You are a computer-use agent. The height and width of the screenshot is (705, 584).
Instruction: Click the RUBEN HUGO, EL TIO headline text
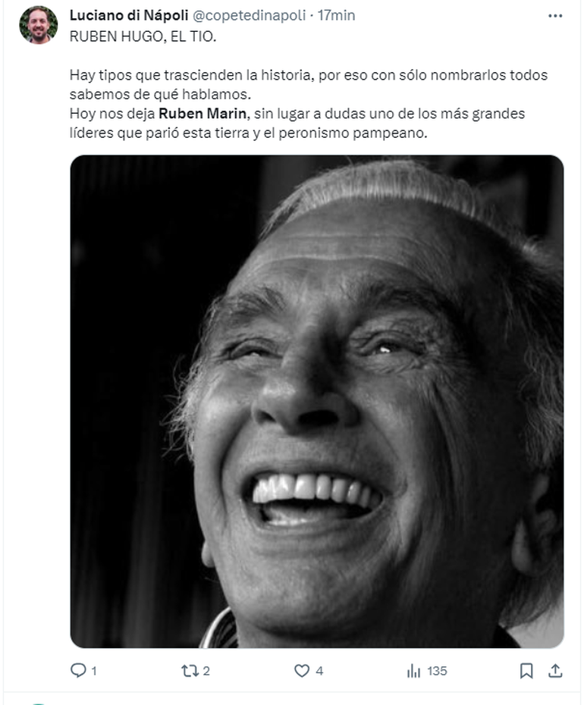[x=143, y=36]
